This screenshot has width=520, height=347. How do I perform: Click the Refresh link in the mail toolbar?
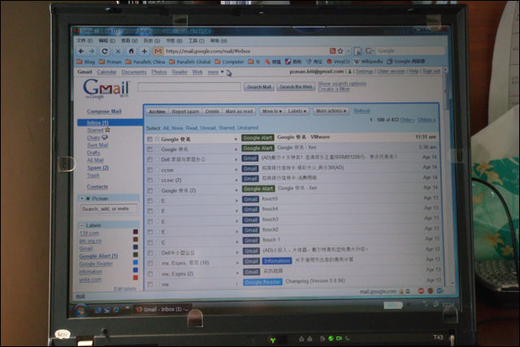tap(362, 111)
